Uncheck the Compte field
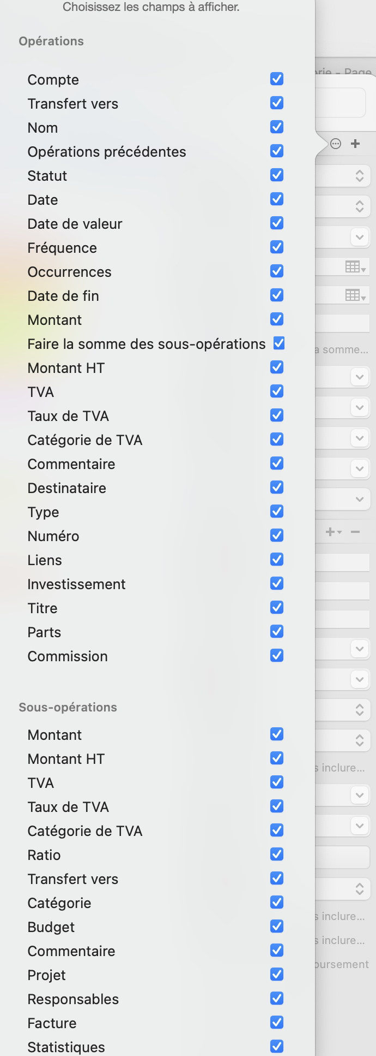 276,79
